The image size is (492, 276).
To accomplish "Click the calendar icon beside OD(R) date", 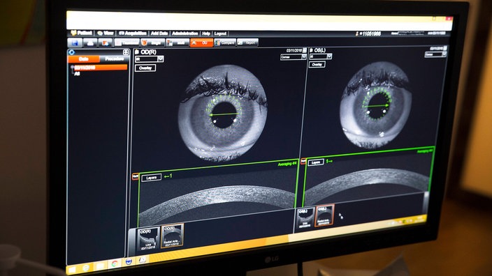I will pos(305,50).
